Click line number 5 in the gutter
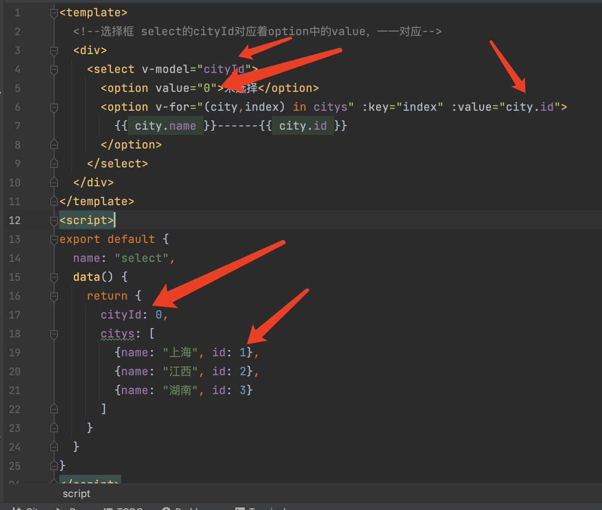The height and width of the screenshot is (510, 602). point(17,88)
